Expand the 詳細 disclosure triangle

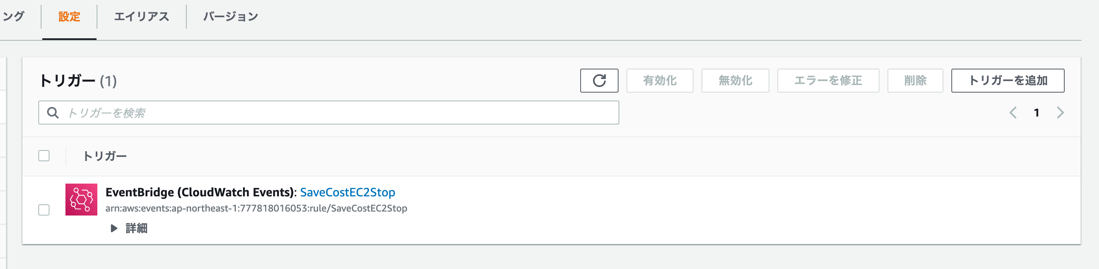point(113,228)
